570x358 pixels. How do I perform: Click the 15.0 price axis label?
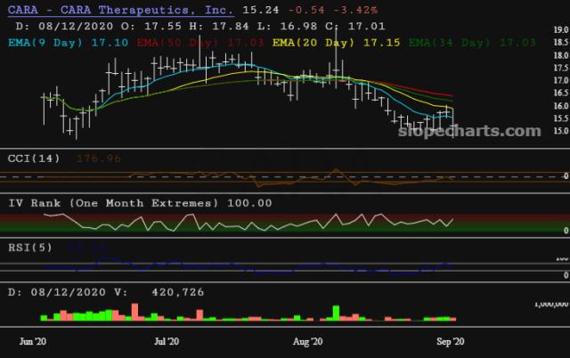[559, 131]
